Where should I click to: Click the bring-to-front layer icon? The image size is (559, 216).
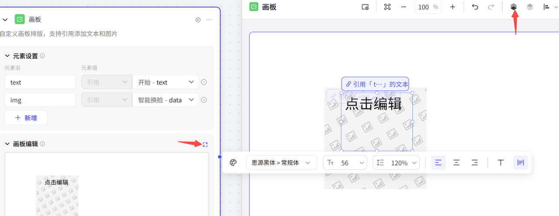click(x=514, y=7)
